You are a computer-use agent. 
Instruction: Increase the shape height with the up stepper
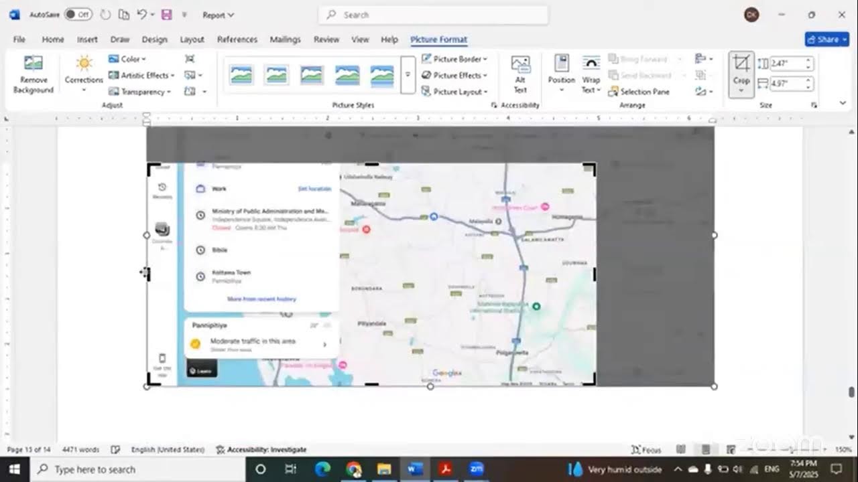tap(808, 60)
